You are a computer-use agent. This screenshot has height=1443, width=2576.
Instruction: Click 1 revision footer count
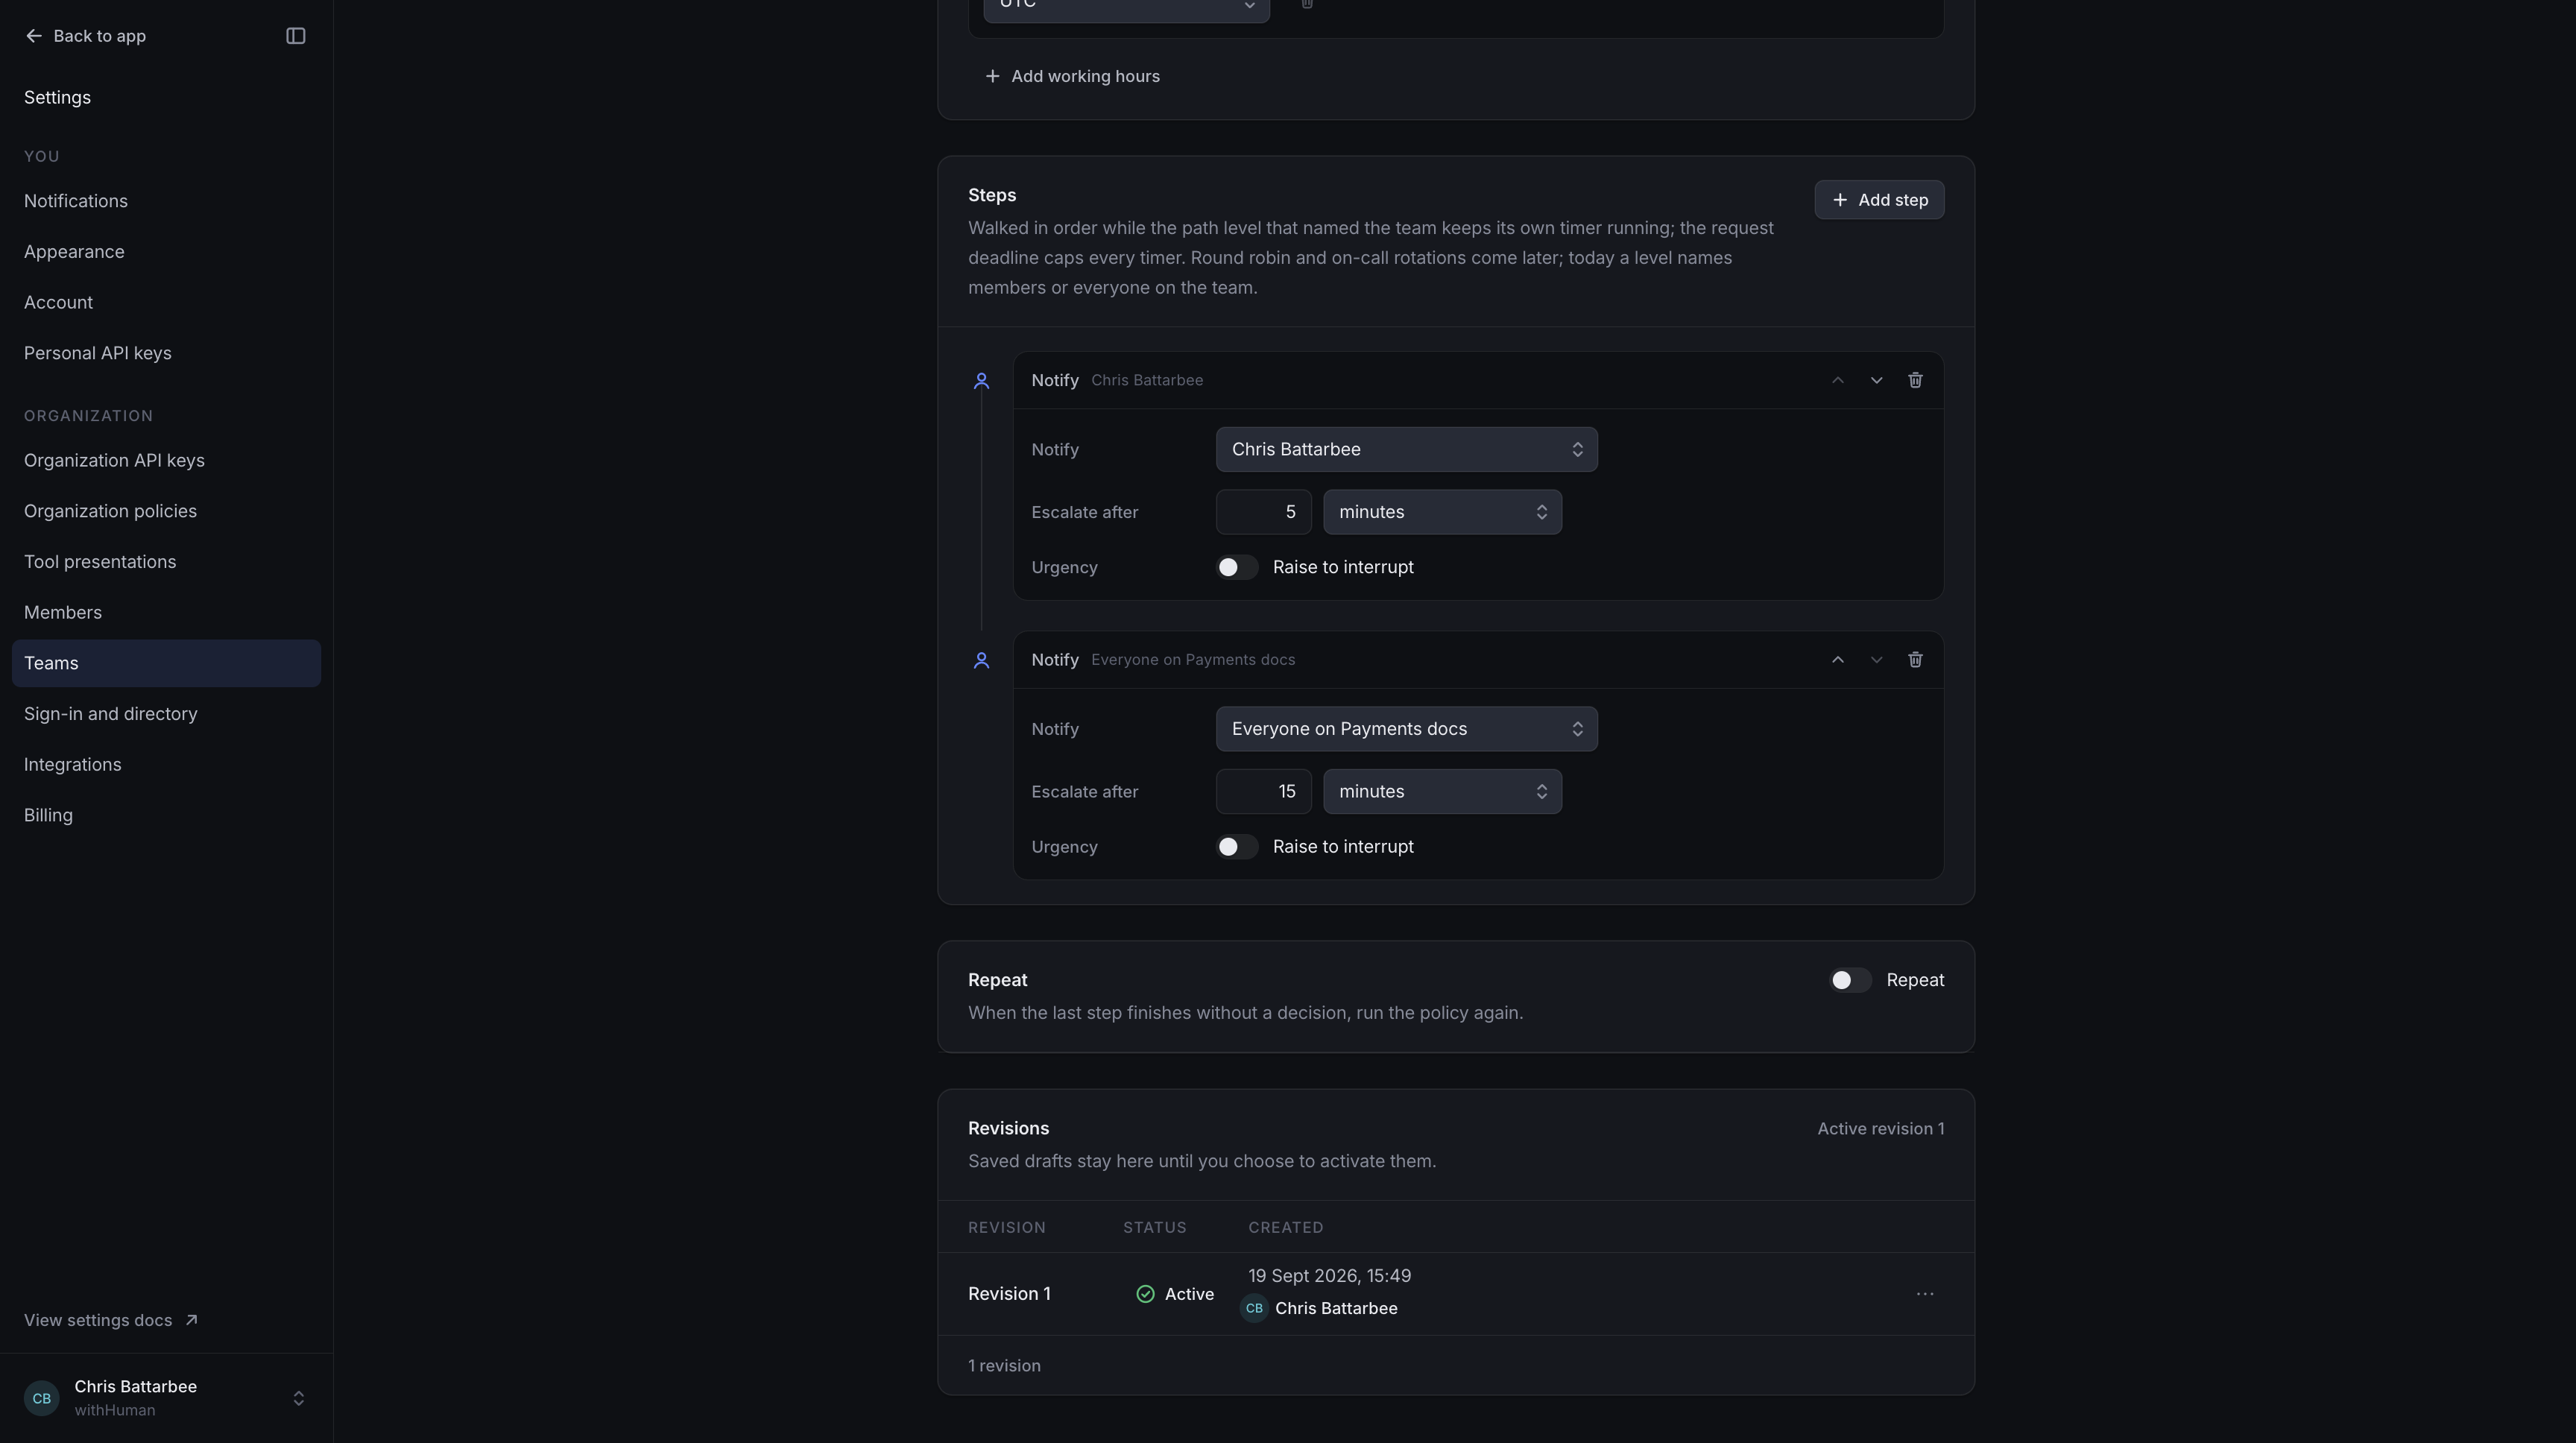pyautogui.click(x=1004, y=1366)
